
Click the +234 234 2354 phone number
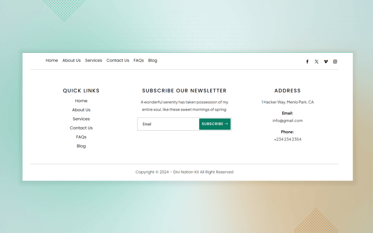point(288,139)
